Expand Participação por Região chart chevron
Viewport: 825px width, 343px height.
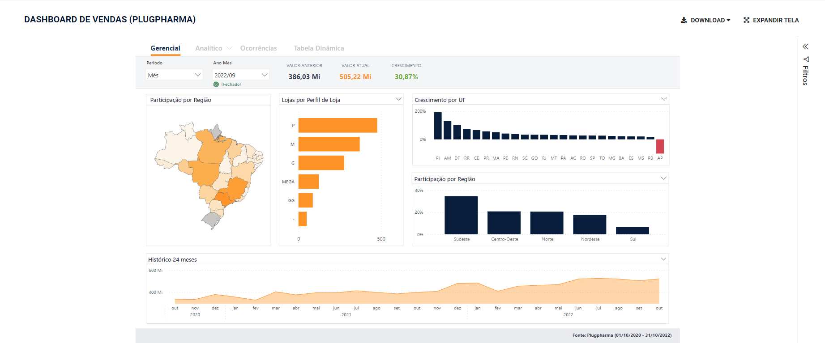[663, 178]
